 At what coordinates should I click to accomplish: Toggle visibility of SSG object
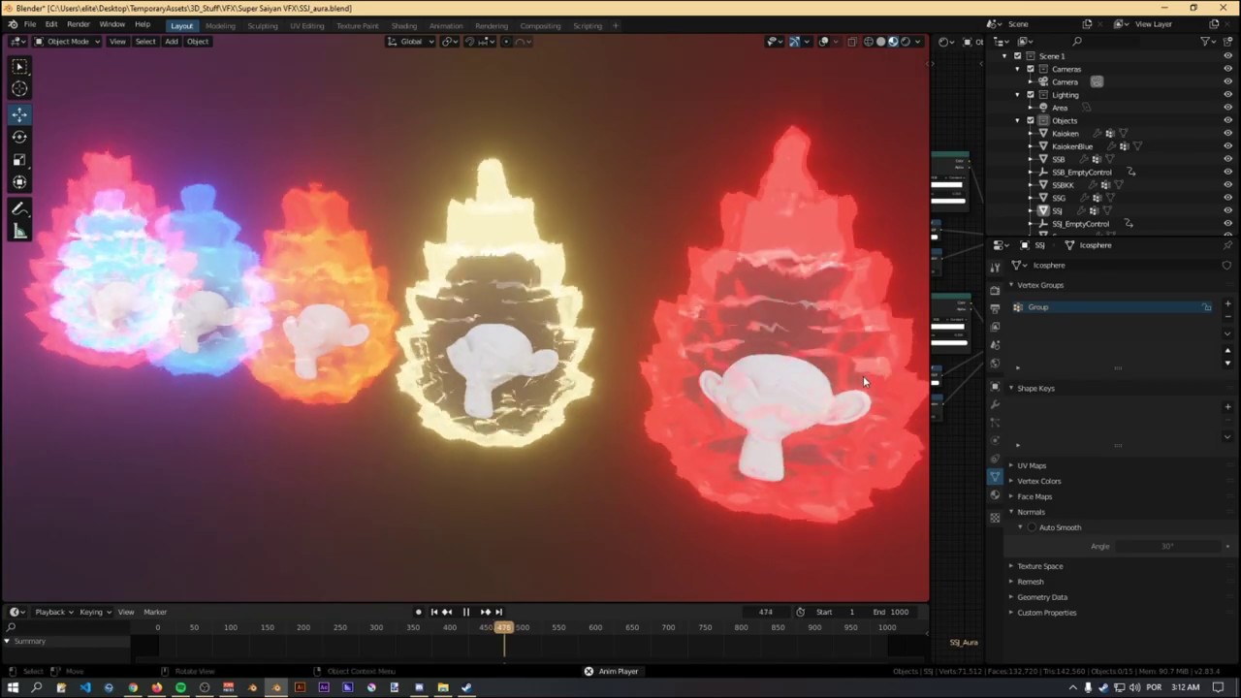pyautogui.click(x=1227, y=198)
